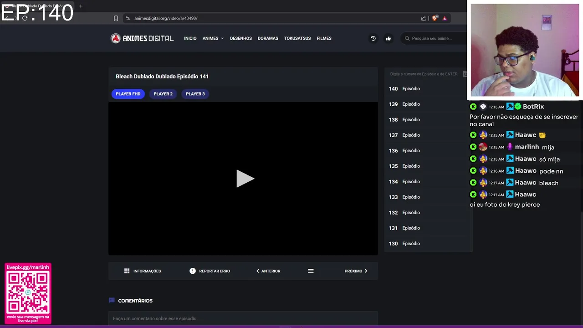583x328 pixels.
Task: Click the site info icon in address bar
Action: pyautogui.click(x=128, y=18)
